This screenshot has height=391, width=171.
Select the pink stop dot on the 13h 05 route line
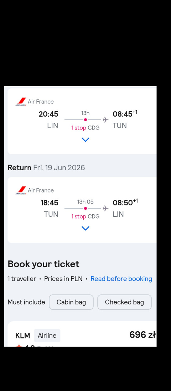[85, 208]
